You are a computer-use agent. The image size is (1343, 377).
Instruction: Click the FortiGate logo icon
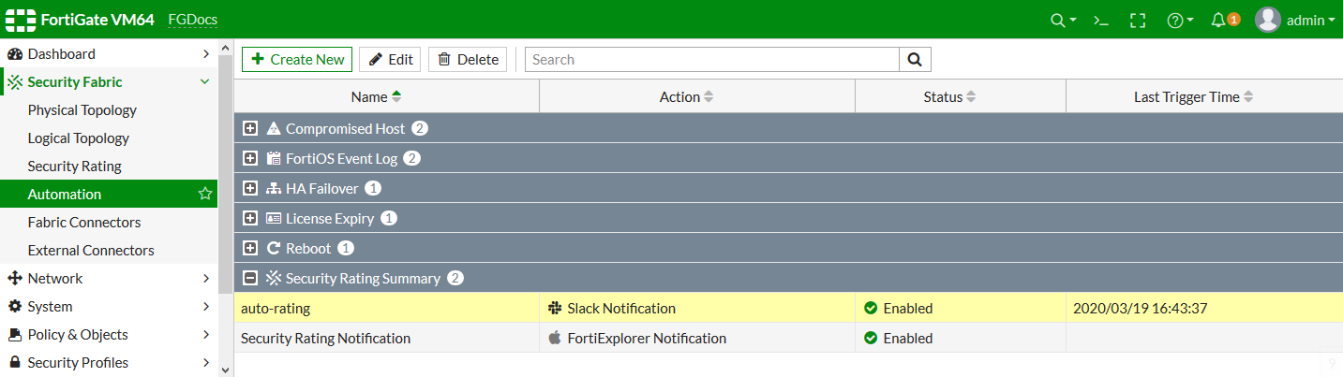point(22,19)
